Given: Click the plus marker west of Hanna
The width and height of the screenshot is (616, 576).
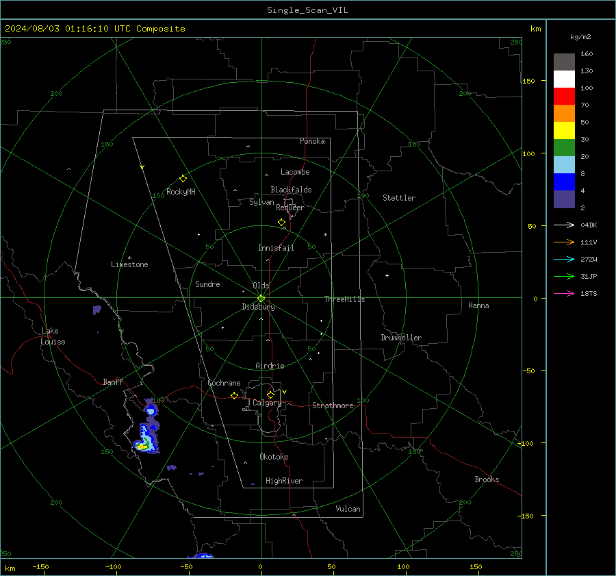Looking at the screenshot, I should click(387, 275).
